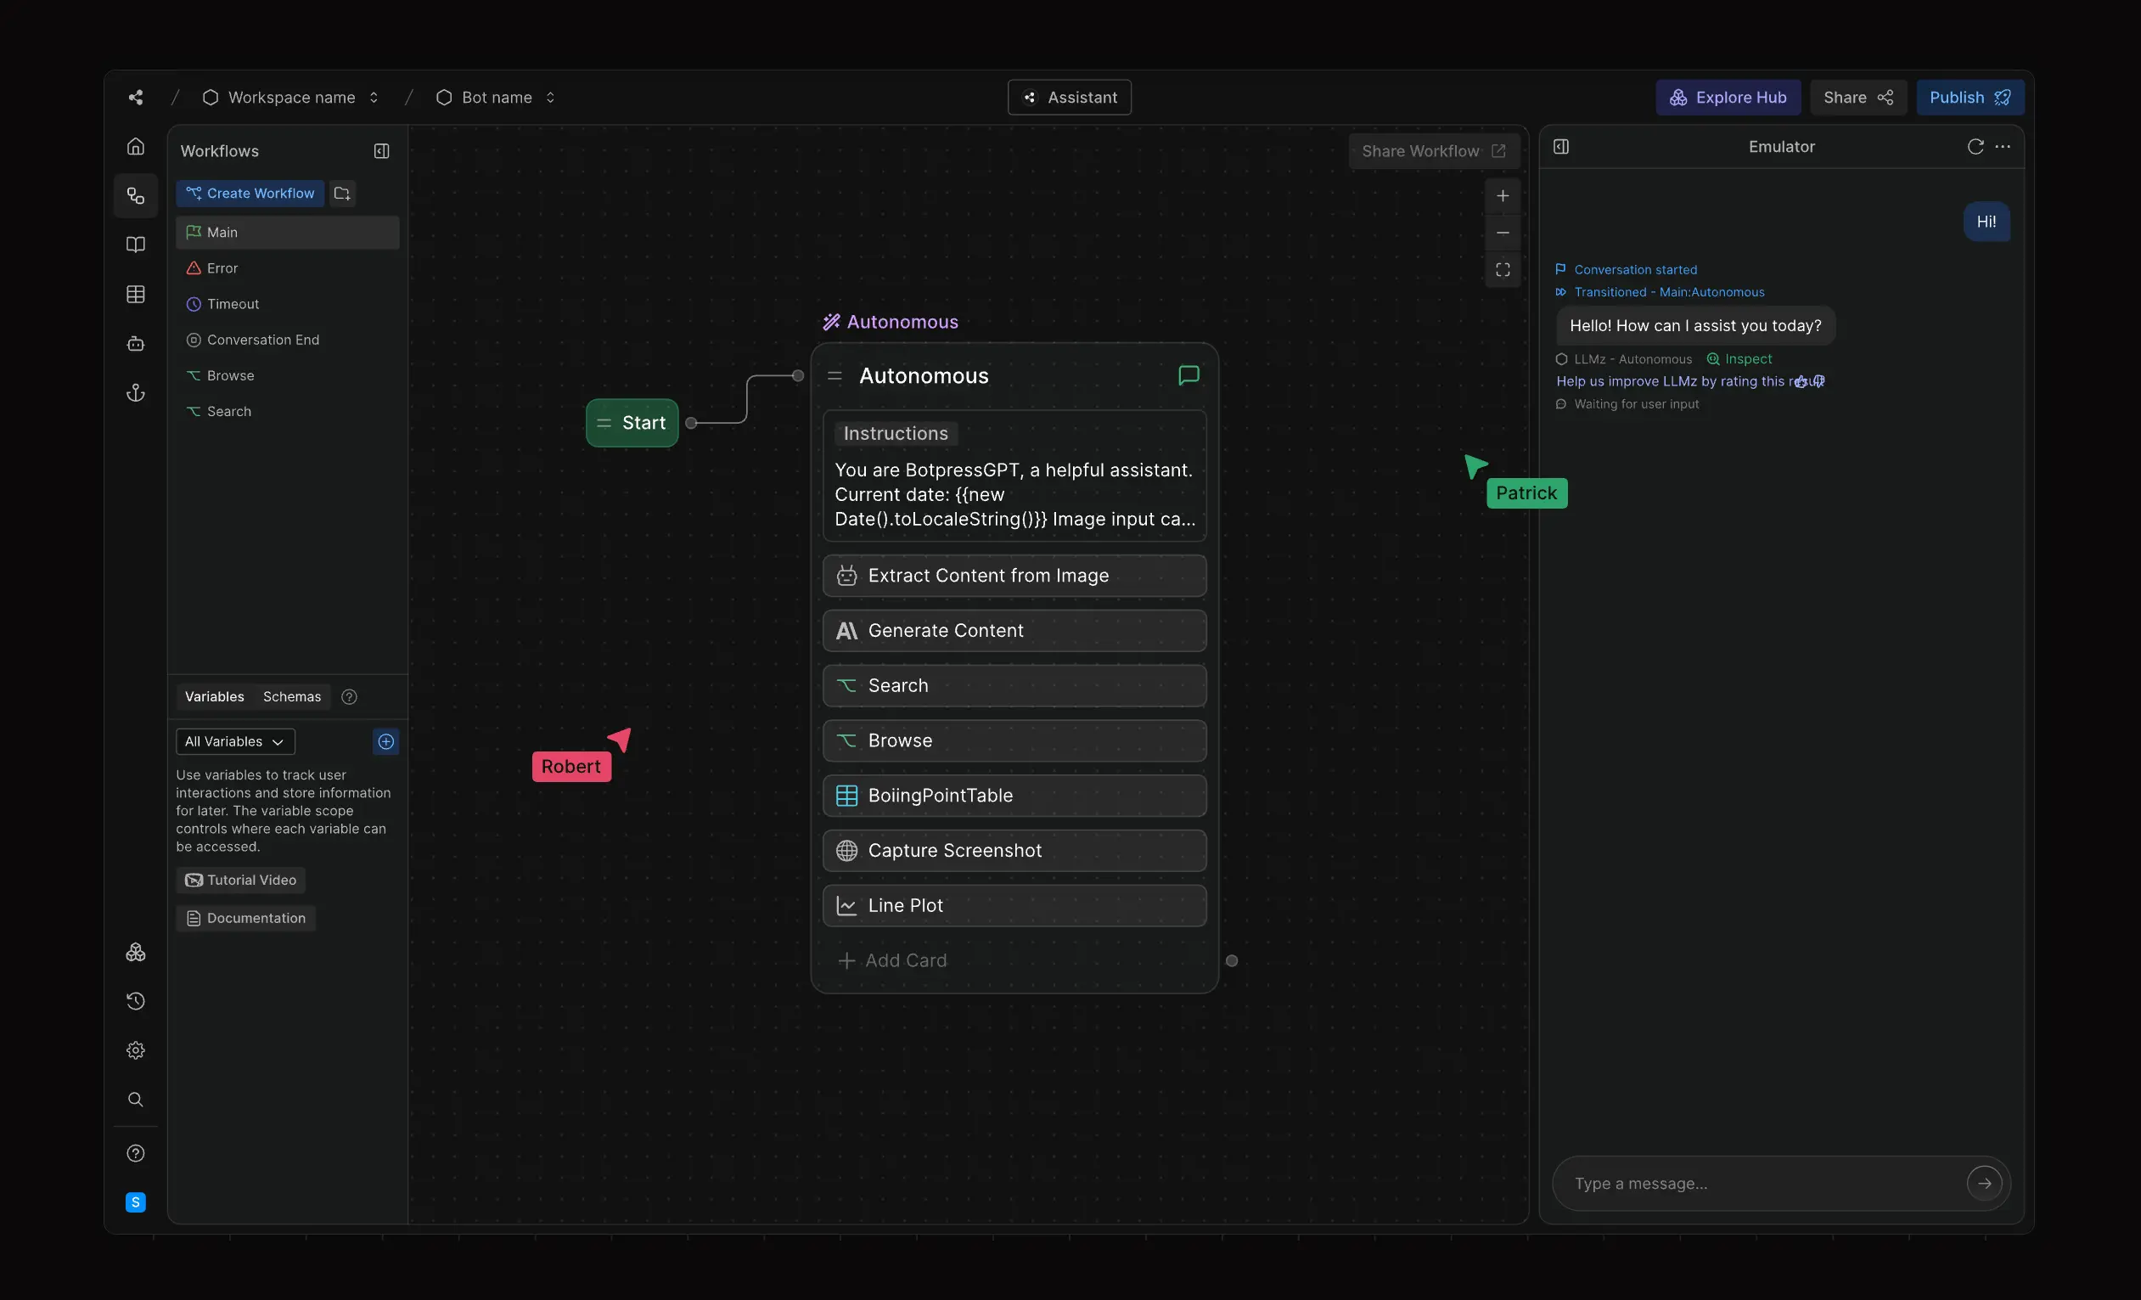The height and width of the screenshot is (1300, 2141).
Task: Zoom in on the workflow canvas
Action: point(1503,196)
